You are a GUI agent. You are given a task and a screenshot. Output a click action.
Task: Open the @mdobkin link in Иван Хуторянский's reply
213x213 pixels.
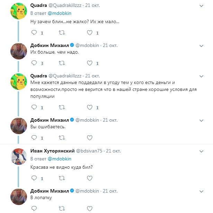[59, 159]
